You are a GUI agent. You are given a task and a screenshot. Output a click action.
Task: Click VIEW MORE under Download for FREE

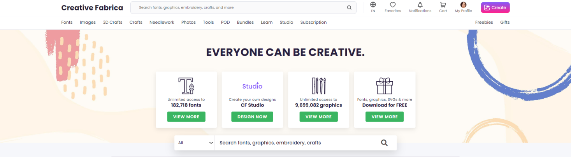click(385, 117)
